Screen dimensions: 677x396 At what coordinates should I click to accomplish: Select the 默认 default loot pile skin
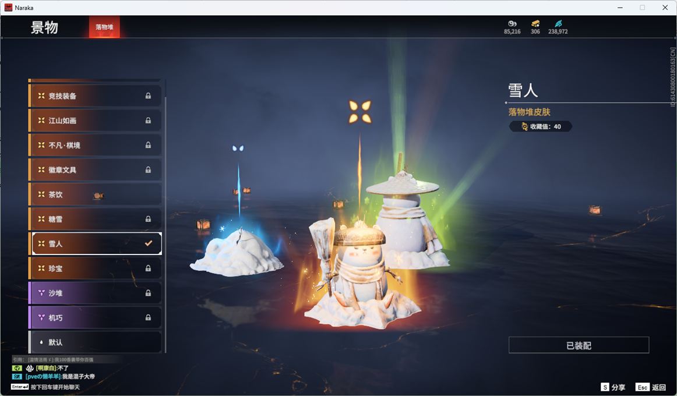pos(96,342)
